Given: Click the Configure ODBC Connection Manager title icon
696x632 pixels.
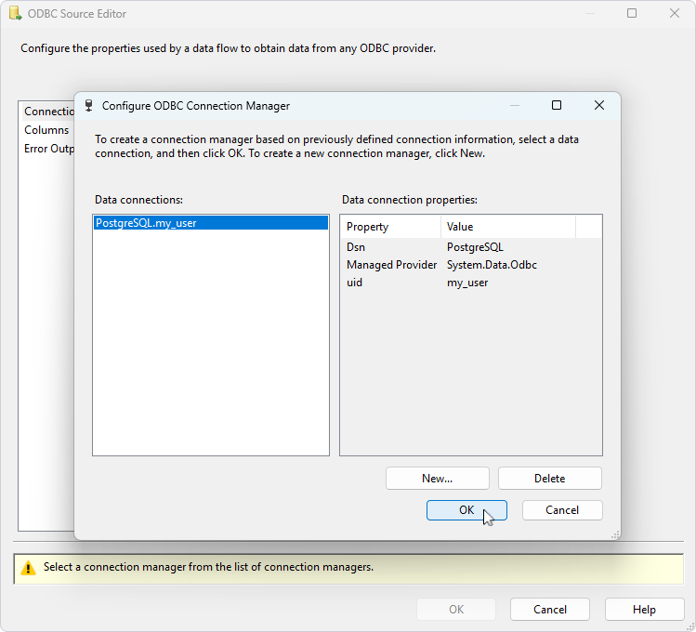Looking at the screenshot, I should (x=88, y=106).
